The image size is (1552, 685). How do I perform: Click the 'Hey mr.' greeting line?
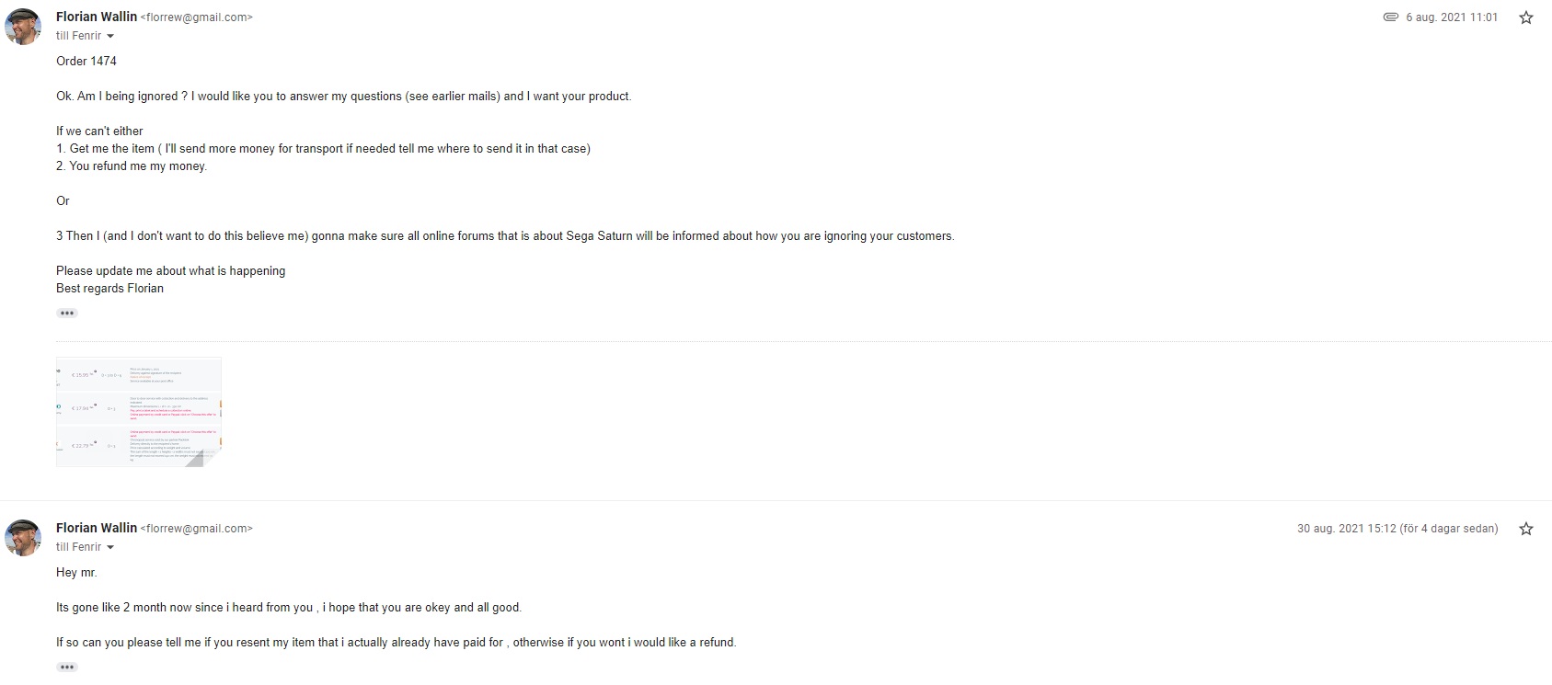(76, 572)
